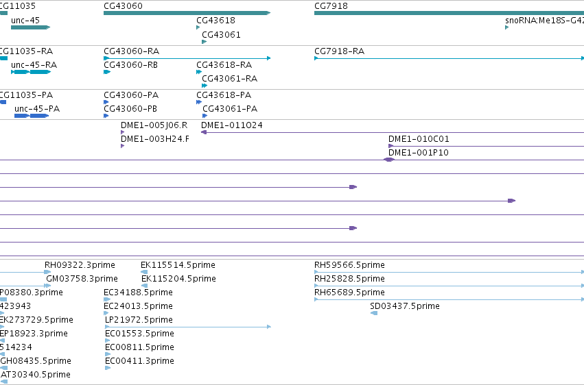The image size is (584, 385).
Task: Select the CG43618-RA transcript label
Action: pyautogui.click(x=224, y=65)
